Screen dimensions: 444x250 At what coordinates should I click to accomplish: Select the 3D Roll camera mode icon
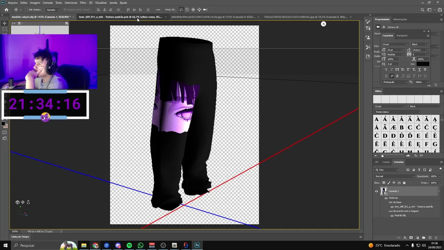187,10
